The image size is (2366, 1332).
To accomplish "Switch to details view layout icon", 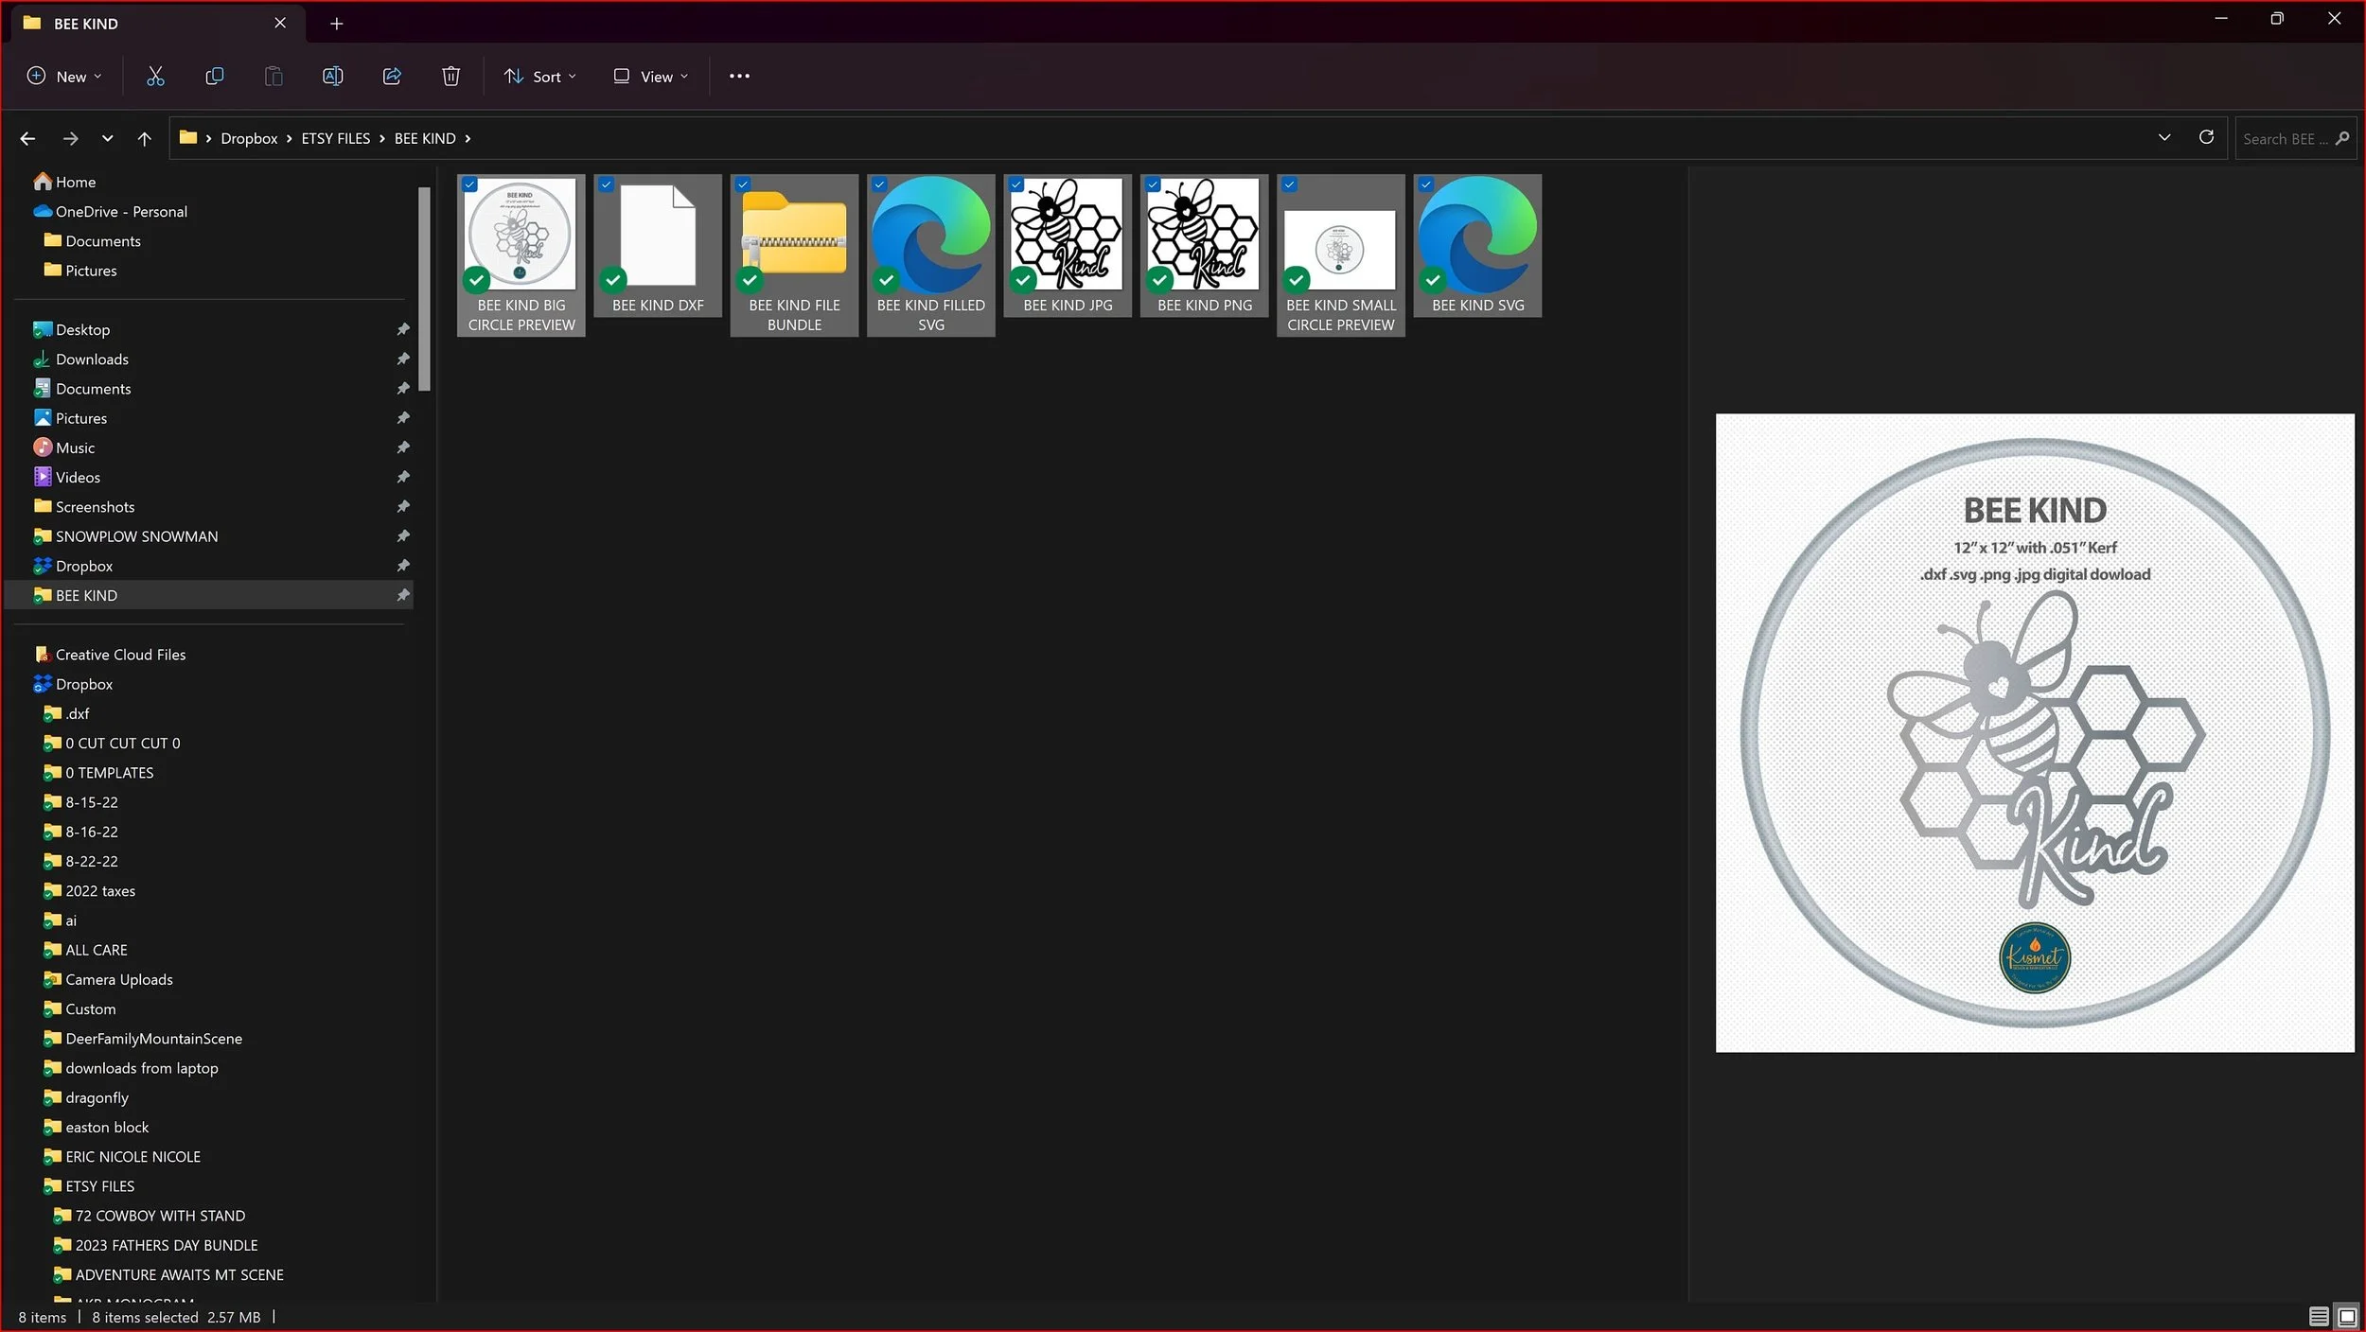I will (x=2318, y=1316).
